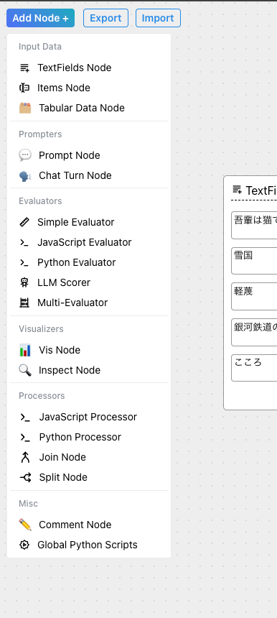Add a Join Node from menu

[x=89, y=457]
